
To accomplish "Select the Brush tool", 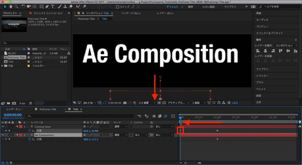I will (60, 6).
